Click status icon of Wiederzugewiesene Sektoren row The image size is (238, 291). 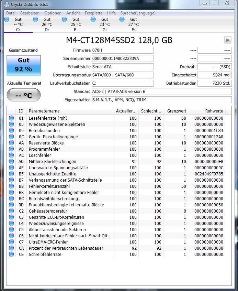(11, 124)
